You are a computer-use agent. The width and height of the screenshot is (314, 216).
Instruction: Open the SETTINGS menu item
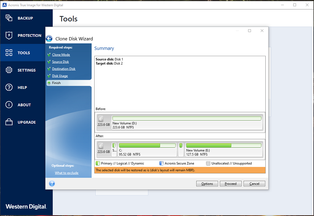point(26,70)
